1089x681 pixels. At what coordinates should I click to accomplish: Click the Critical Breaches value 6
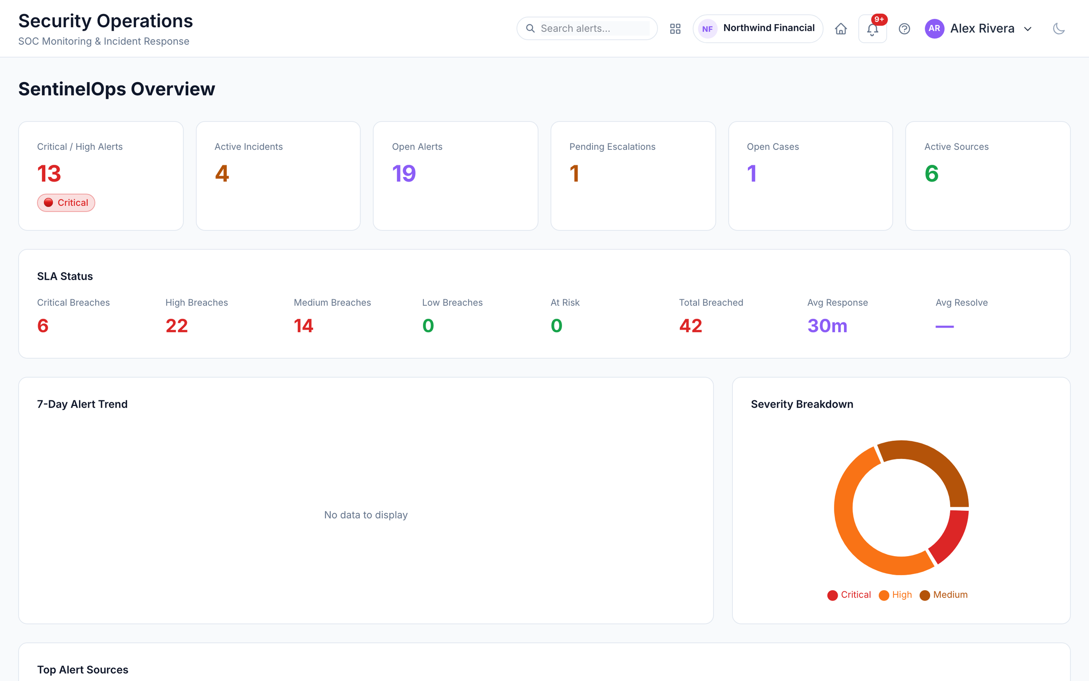click(43, 326)
